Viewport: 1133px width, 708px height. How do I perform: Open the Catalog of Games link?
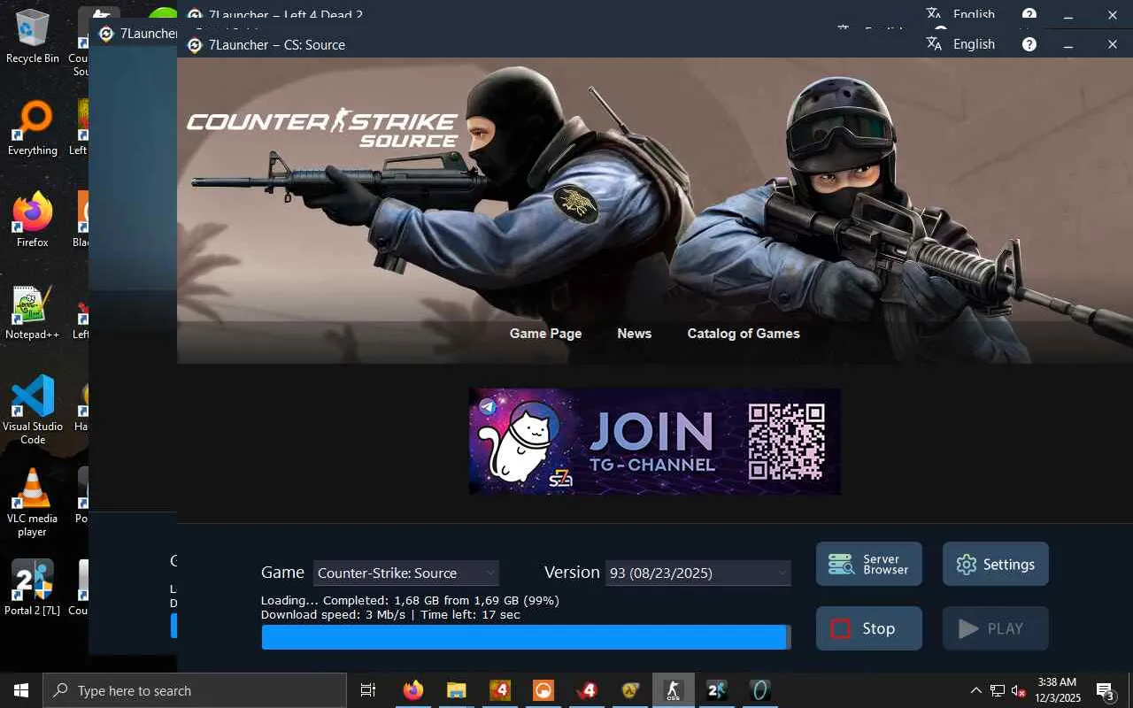744,334
